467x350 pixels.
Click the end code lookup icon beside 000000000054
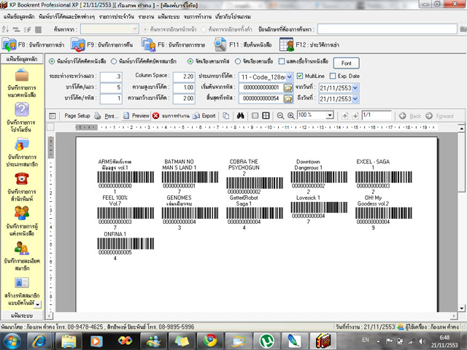click(x=287, y=98)
